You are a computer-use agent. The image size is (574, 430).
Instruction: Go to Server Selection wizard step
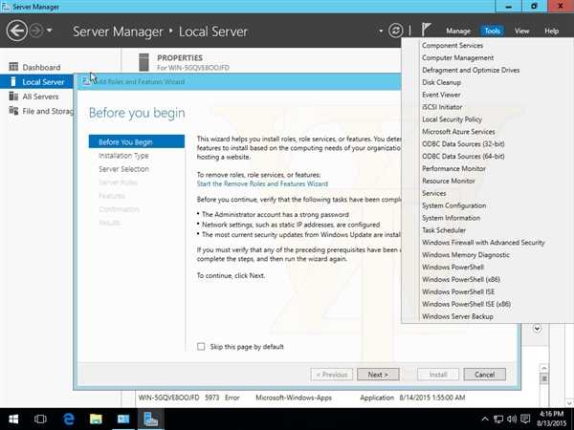[123, 169]
